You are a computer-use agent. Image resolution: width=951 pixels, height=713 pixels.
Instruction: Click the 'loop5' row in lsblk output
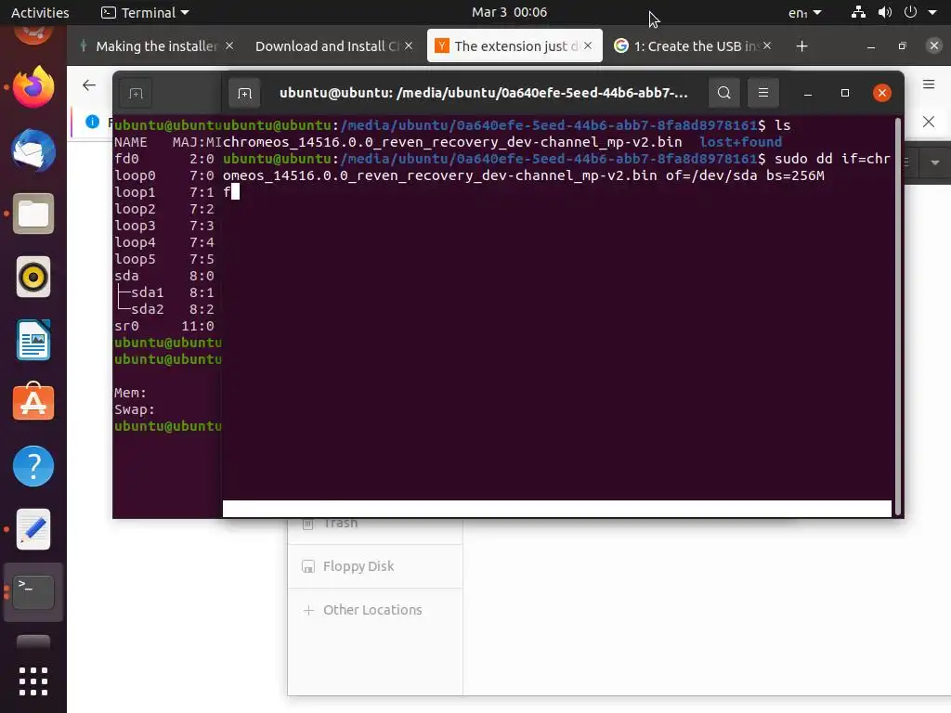[163, 259]
